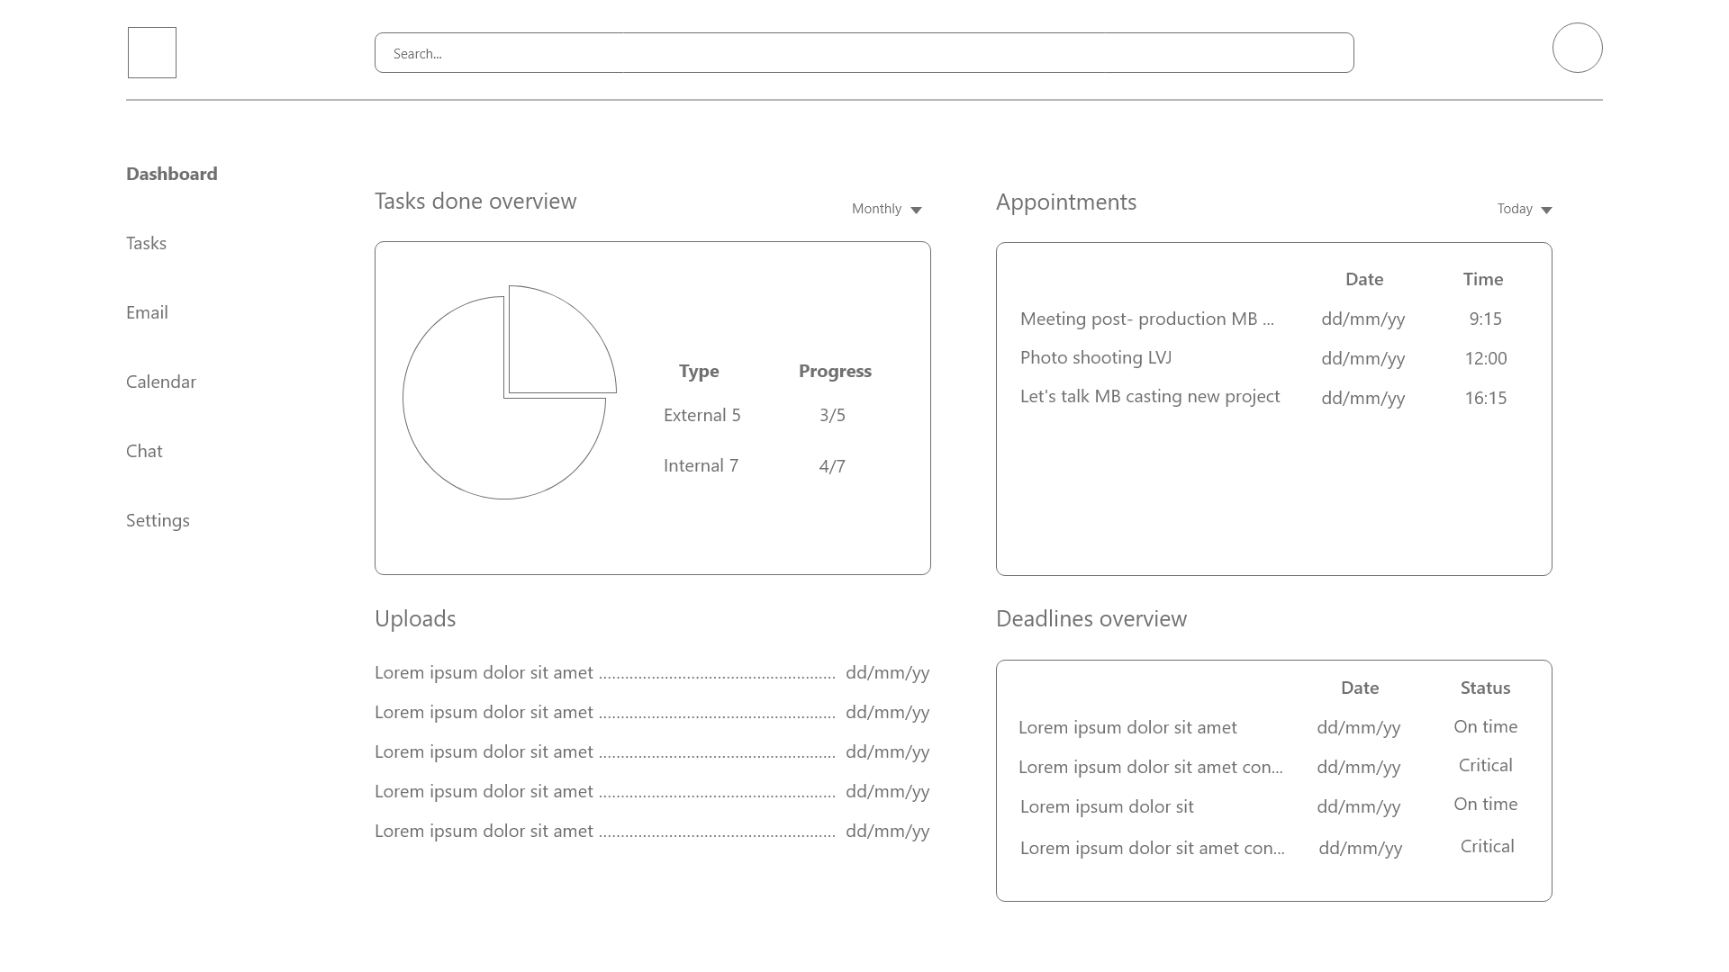The image size is (1729, 972).
Task: Click Critical status in second deadline row
Action: [x=1486, y=765]
